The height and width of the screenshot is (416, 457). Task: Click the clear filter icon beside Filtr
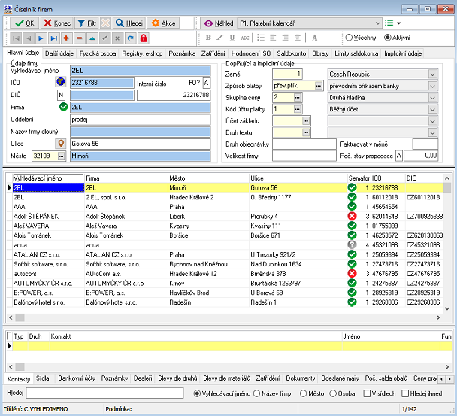107,23
